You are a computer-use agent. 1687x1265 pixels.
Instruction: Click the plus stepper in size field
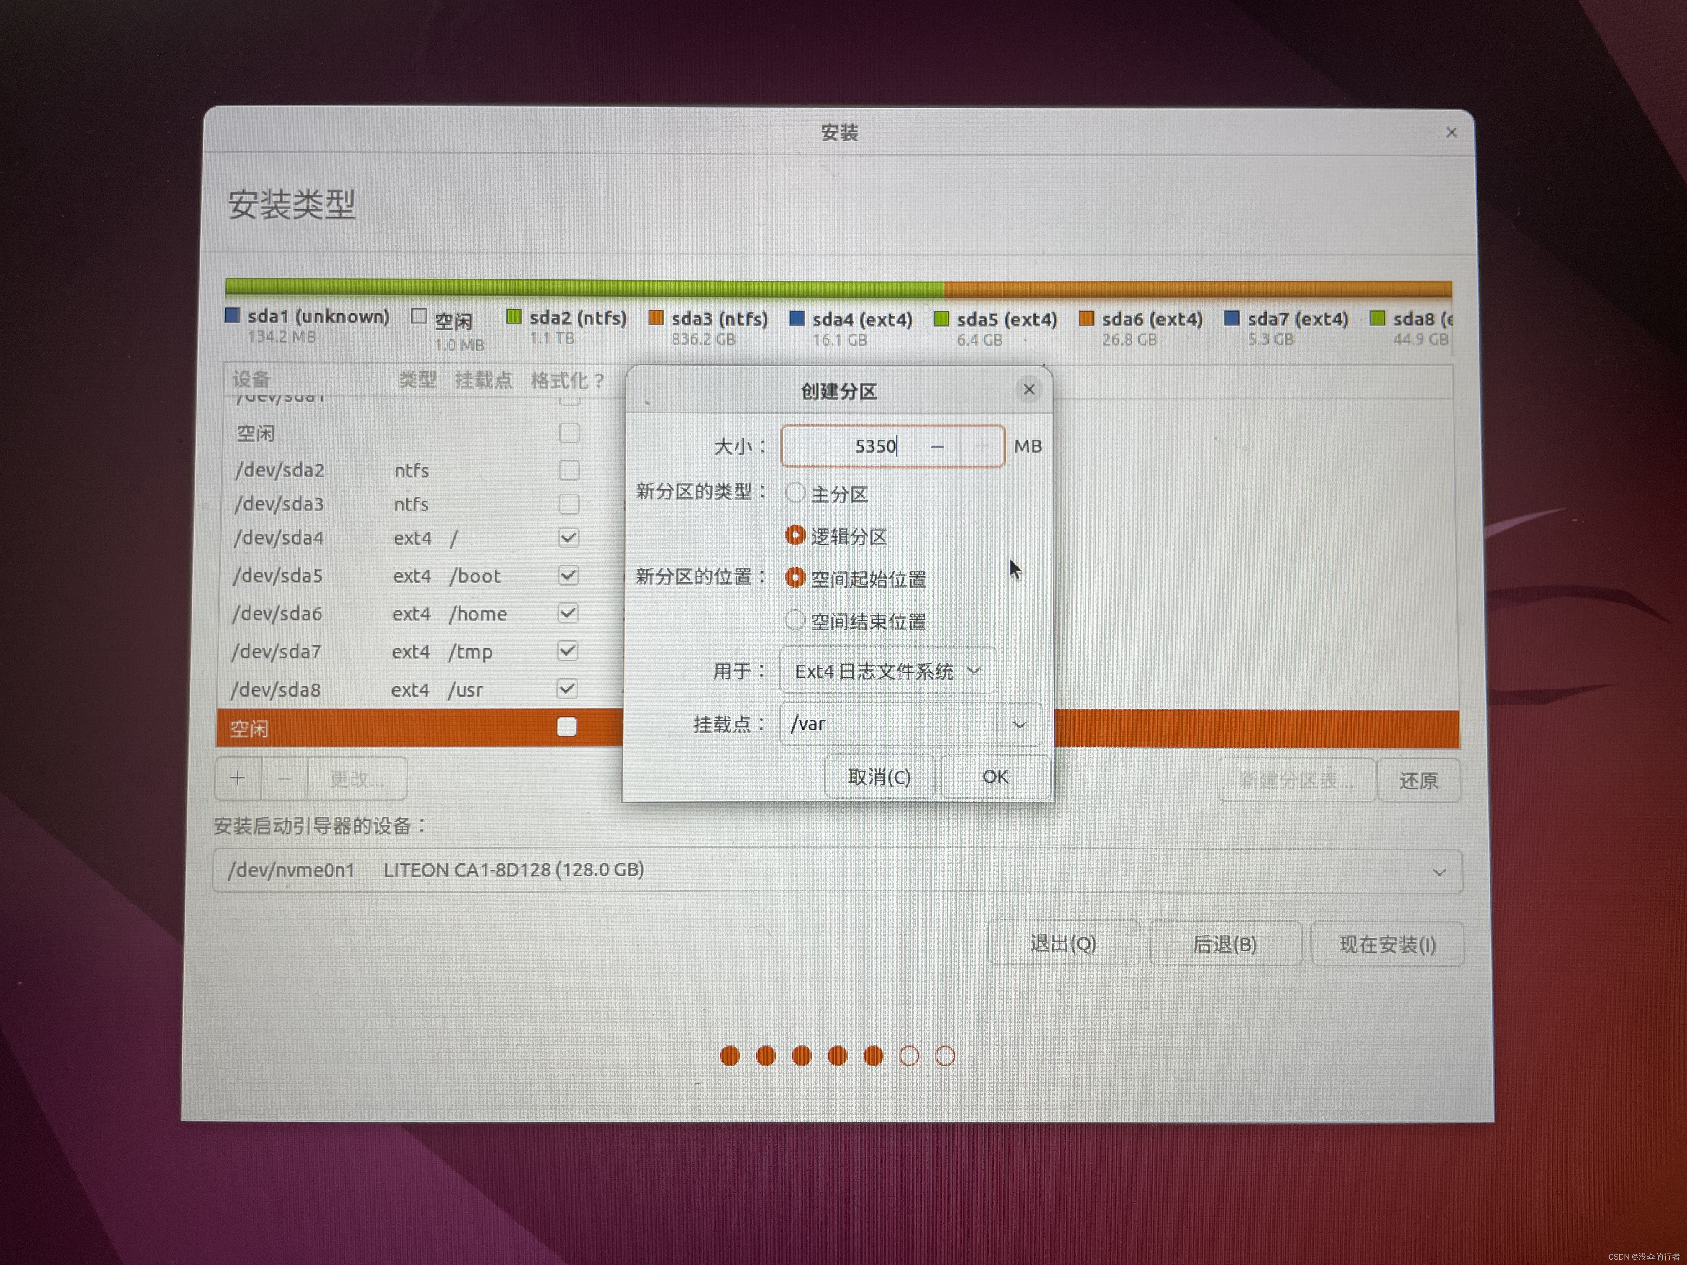tap(982, 447)
